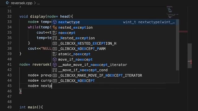Click line number 45
The image size is (198, 111).
click(10, 86)
